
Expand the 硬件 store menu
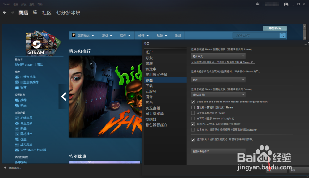[143, 36]
